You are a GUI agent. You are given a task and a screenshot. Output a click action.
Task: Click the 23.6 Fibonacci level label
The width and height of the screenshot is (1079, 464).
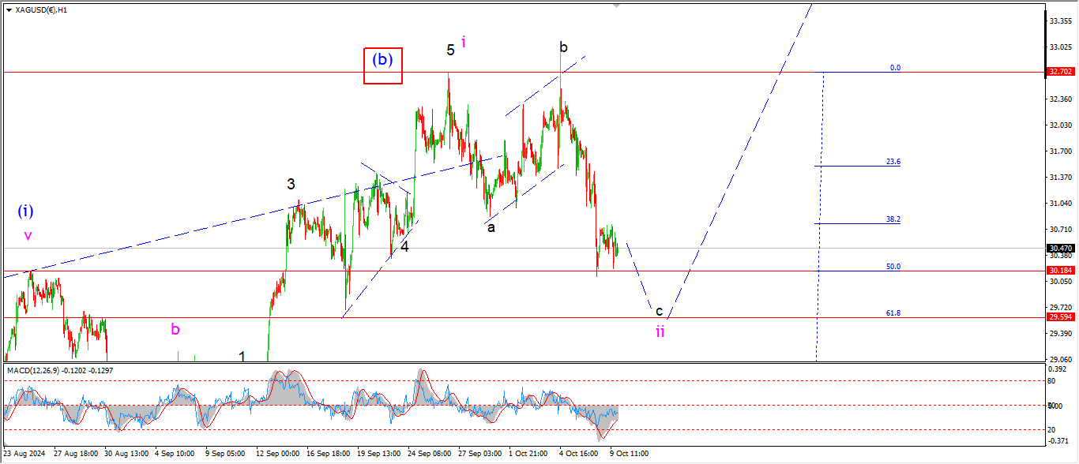click(x=893, y=162)
